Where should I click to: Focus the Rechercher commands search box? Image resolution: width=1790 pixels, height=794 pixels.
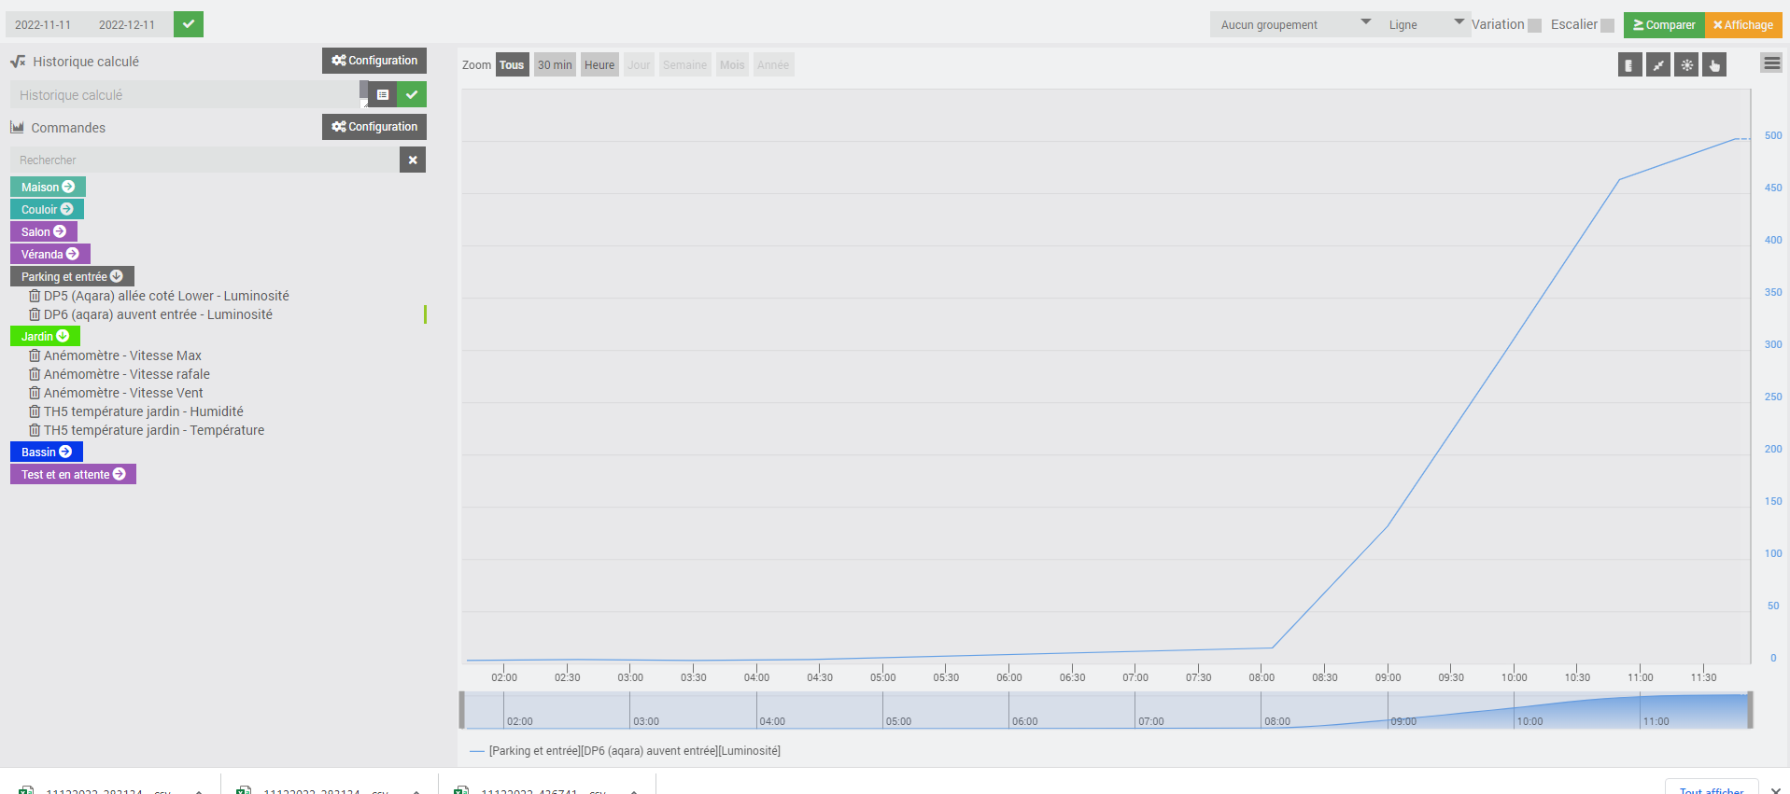coord(204,160)
